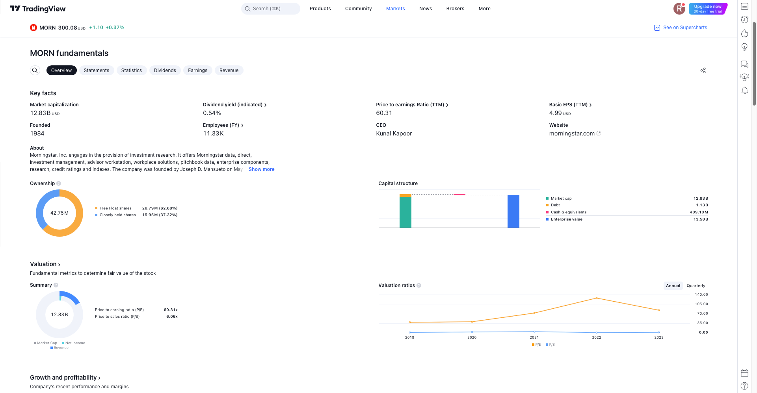Viewport: 757px width, 393px height.
Task: Click the share icon for fundamentals
Action: pos(703,70)
